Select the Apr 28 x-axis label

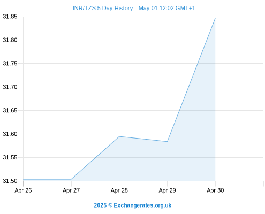point(119,190)
